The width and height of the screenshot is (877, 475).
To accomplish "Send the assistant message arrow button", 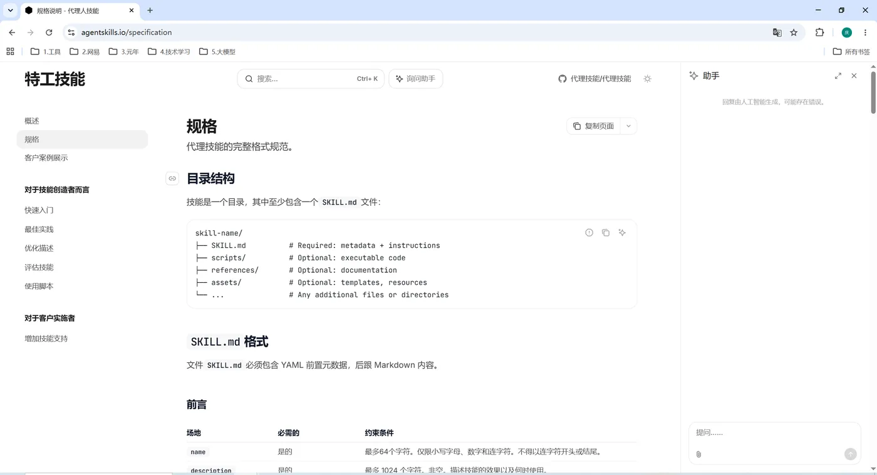I will 850,454.
